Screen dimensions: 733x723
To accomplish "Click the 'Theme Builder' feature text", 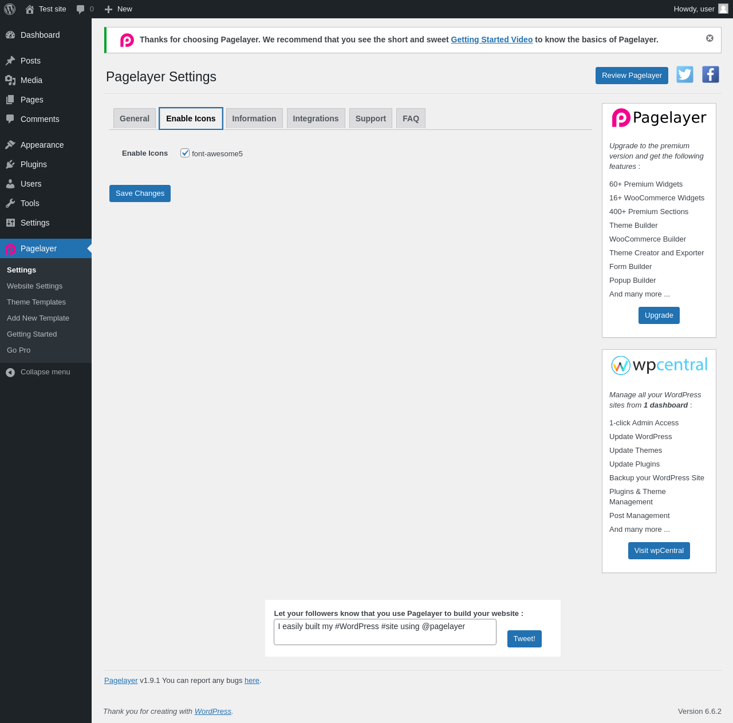I will click(633, 226).
